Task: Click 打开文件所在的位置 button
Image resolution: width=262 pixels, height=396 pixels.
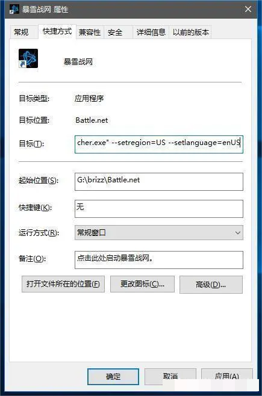Action: pos(63,284)
